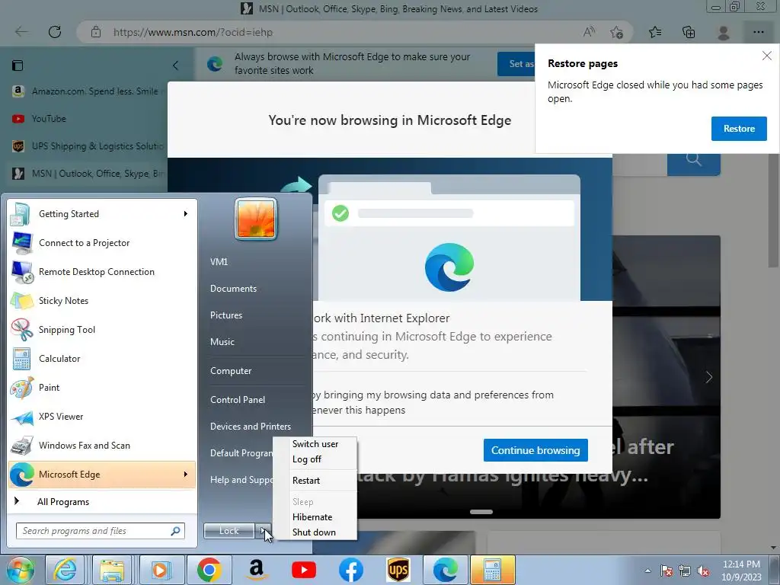Click the Search programs and files box

pos(100,531)
